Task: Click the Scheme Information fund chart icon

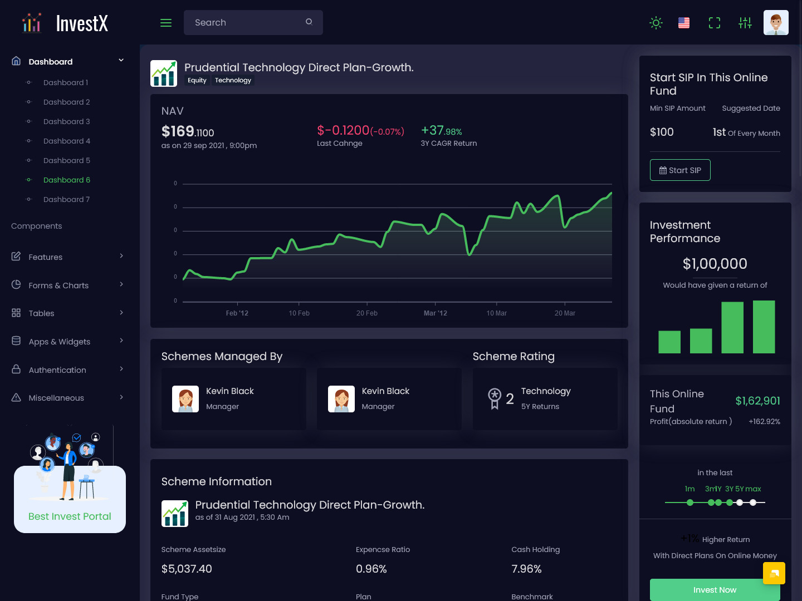Action: pos(175,513)
